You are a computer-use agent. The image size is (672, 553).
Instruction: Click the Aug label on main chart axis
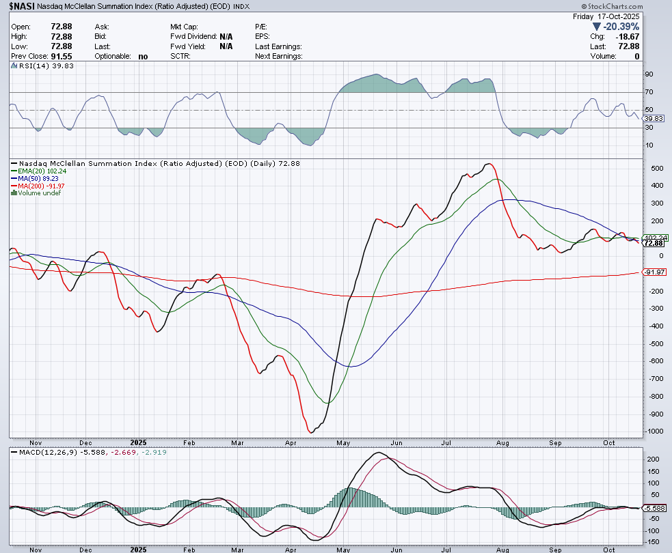[502, 443]
